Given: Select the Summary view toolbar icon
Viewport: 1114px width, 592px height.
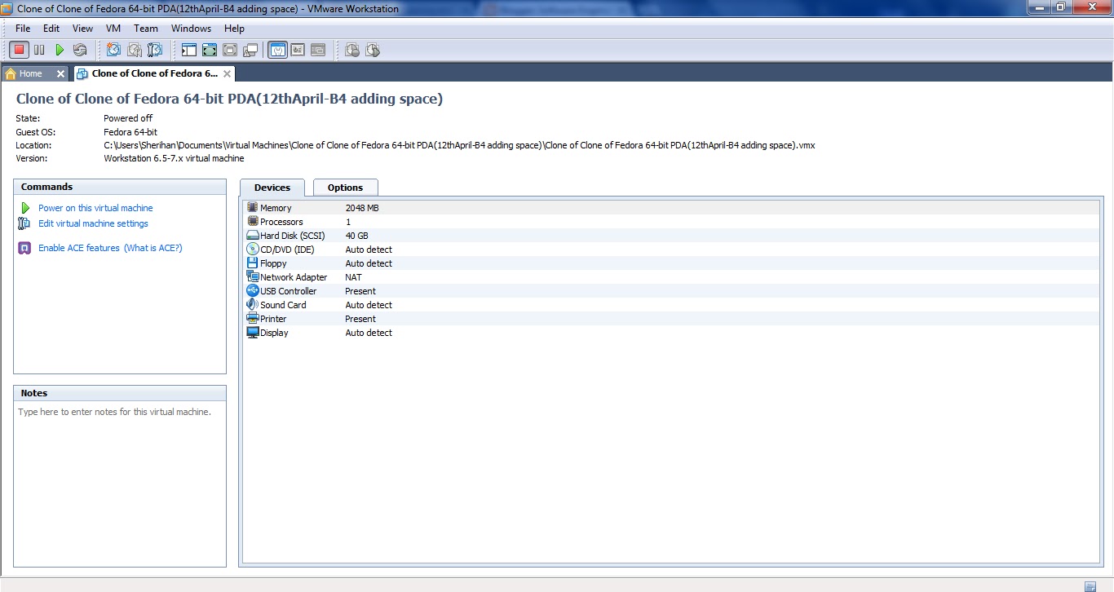Looking at the screenshot, I should coord(277,50).
